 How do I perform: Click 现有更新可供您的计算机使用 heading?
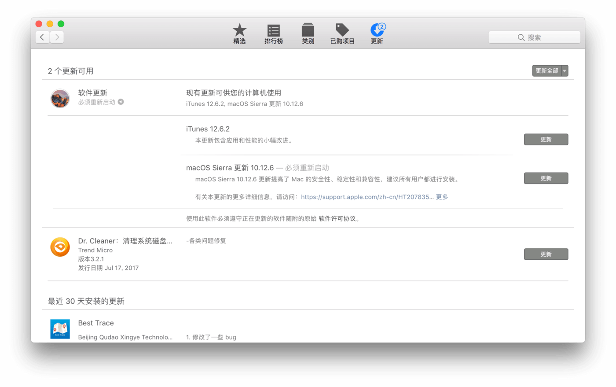coord(234,93)
